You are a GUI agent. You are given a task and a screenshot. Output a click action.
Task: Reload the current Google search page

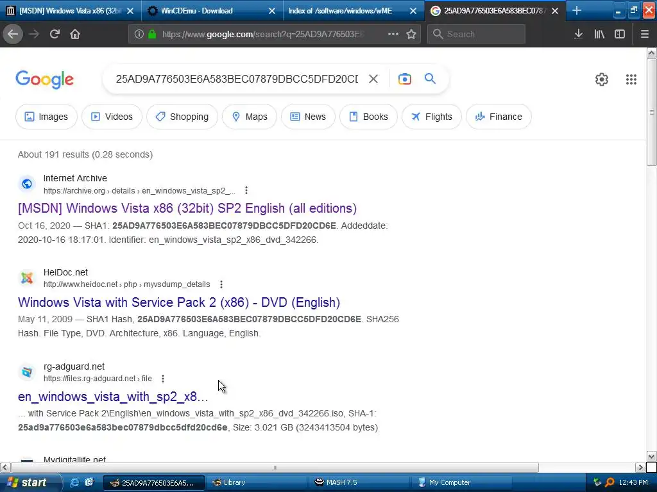tap(55, 34)
